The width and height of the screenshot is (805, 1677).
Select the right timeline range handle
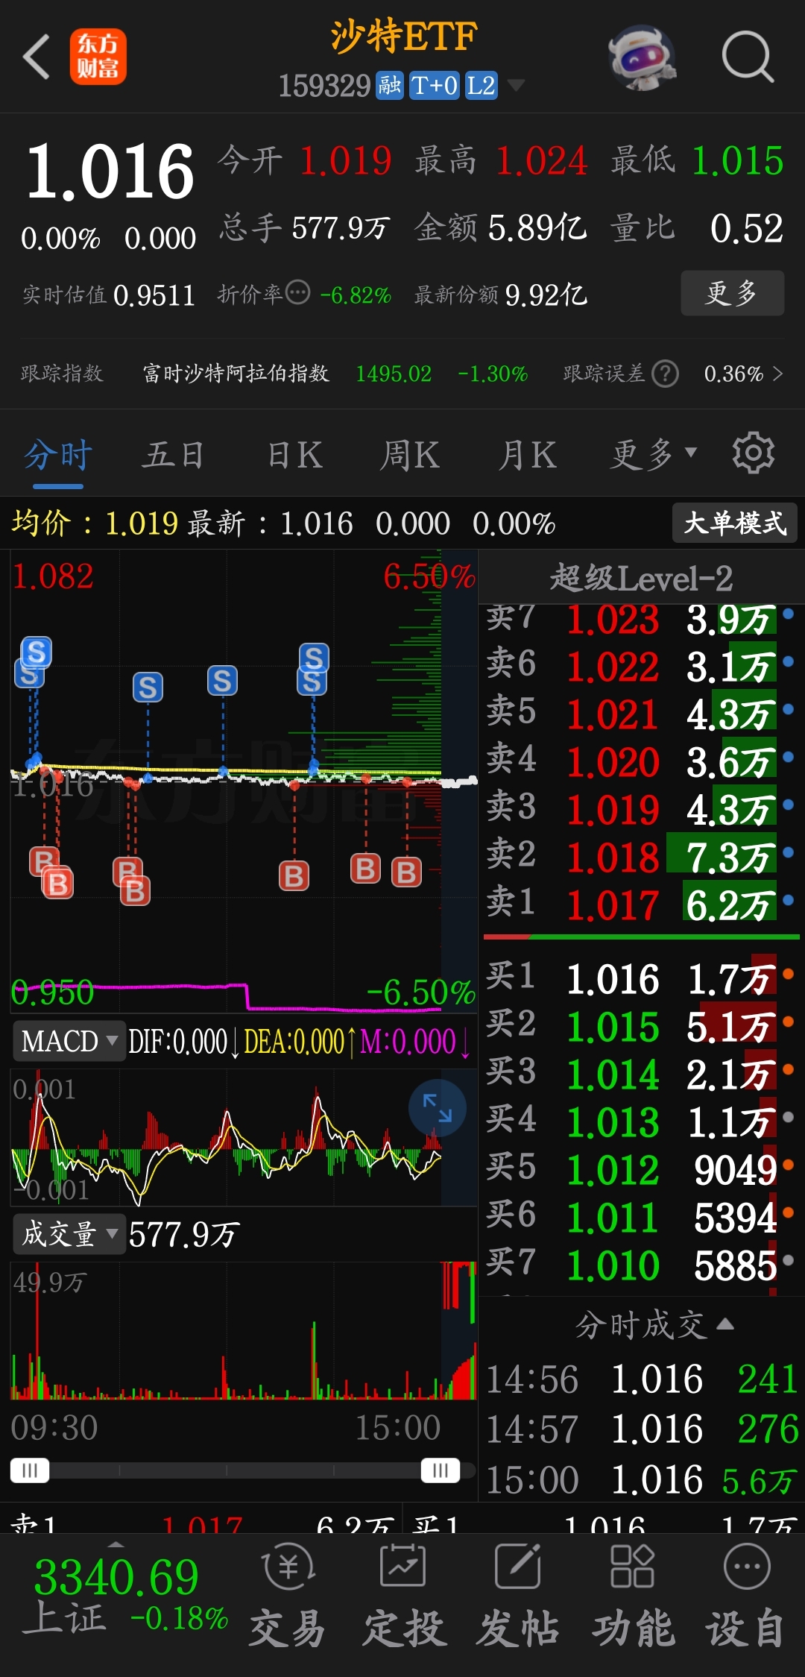click(x=440, y=1470)
